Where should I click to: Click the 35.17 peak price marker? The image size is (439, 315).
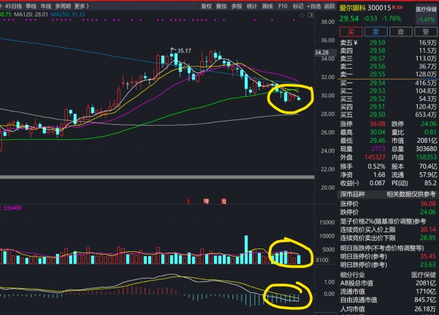click(184, 50)
